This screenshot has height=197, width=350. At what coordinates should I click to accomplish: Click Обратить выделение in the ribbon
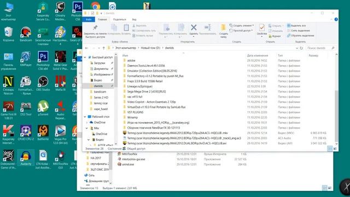coord(301,36)
